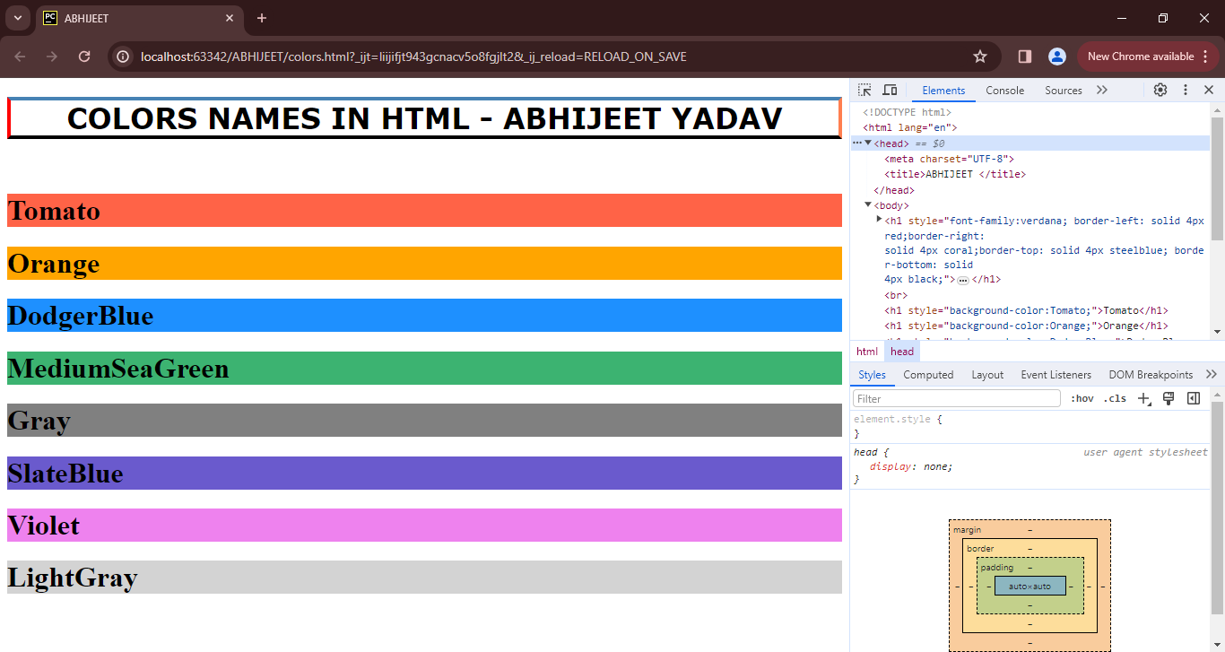This screenshot has height=652, width=1225.
Task: Click the SlateBlue heading text
Action: pos(65,474)
